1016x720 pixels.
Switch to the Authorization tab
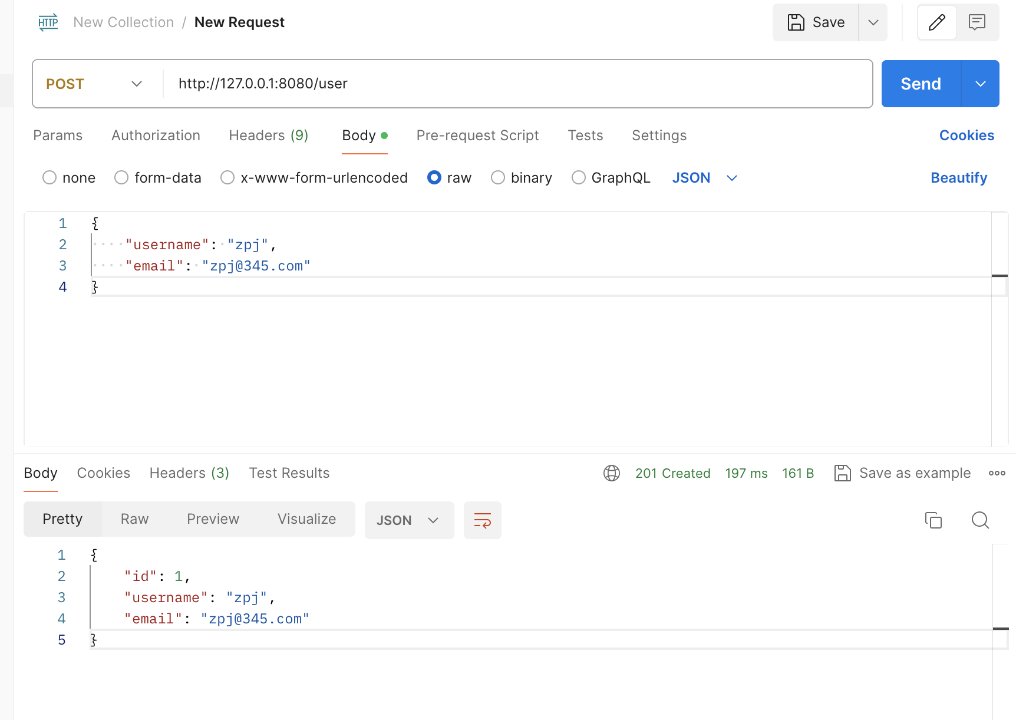pos(156,136)
